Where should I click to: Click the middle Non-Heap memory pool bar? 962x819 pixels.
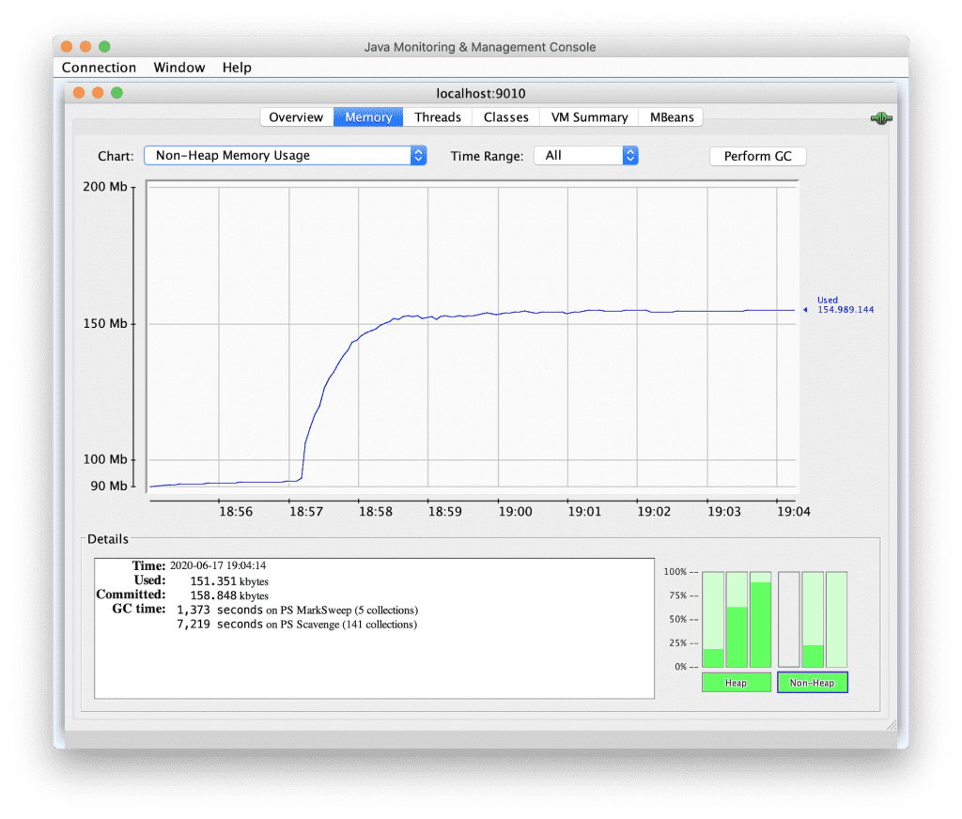click(813, 620)
